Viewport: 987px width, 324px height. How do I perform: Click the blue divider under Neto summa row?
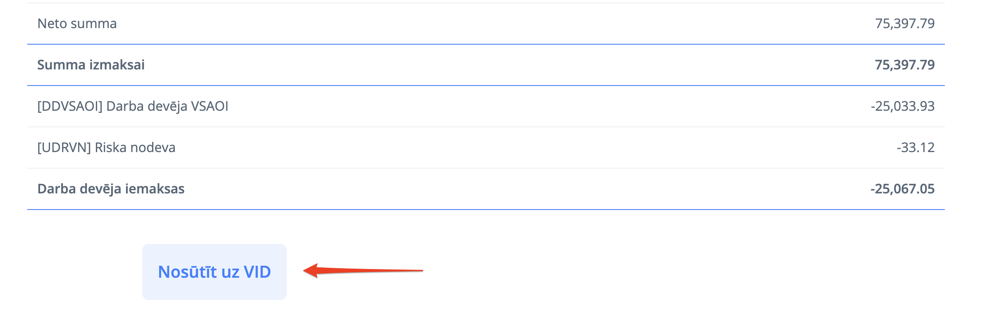tap(486, 44)
